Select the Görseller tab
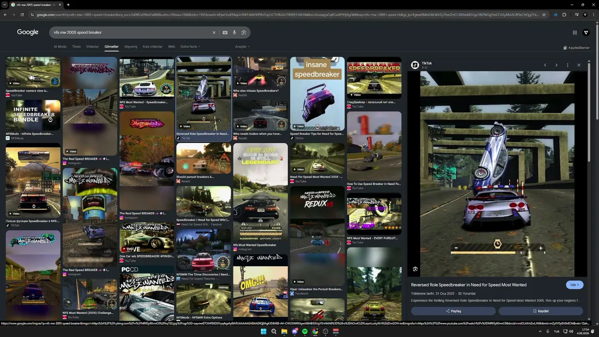The width and height of the screenshot is (599, 337). point(111,47)
